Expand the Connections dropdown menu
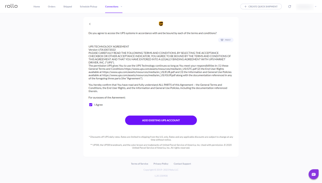Screen dimensions: 322x183 (x=114, y=6)
